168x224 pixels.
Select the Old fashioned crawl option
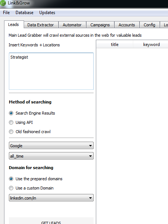[x=11, y=132]
